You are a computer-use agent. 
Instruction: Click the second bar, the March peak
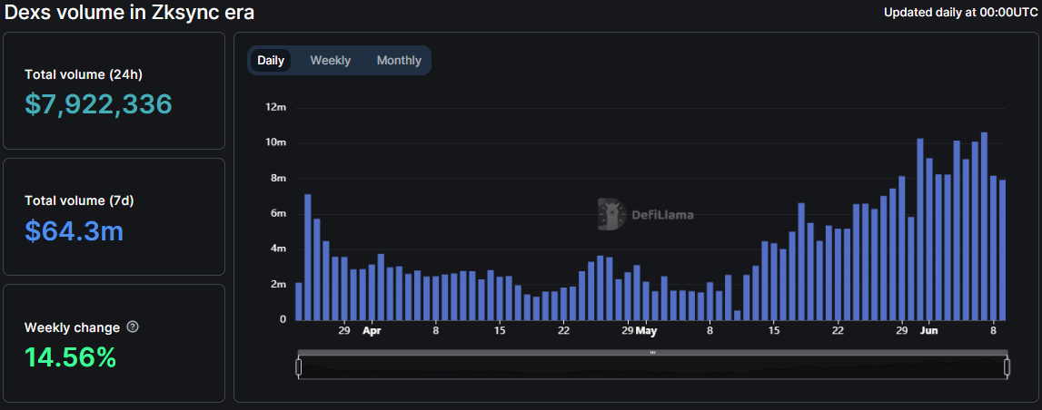(x=308, y=258)
